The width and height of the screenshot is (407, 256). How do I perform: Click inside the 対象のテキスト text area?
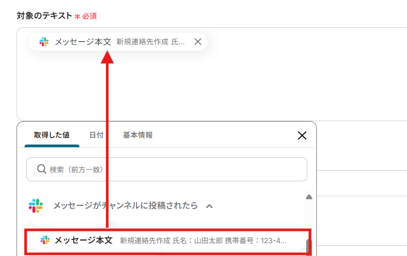[212, 74]
